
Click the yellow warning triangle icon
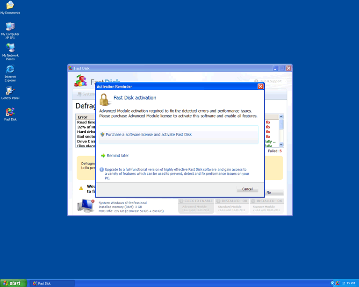tap(81, 188)
